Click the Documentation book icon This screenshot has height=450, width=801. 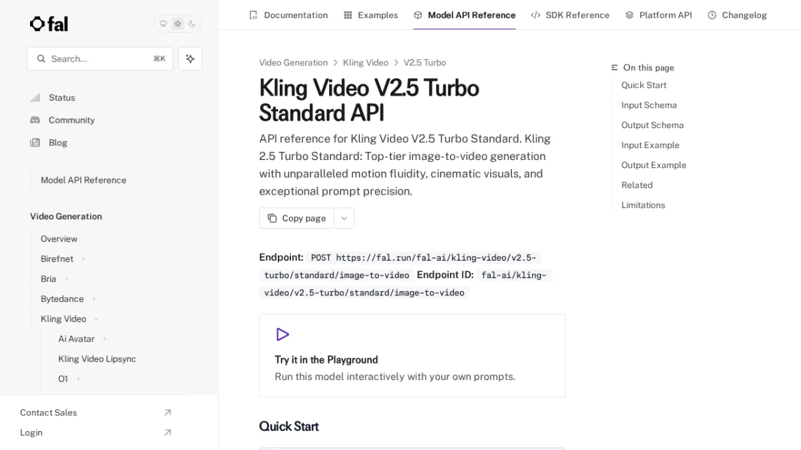click(253, 15)
